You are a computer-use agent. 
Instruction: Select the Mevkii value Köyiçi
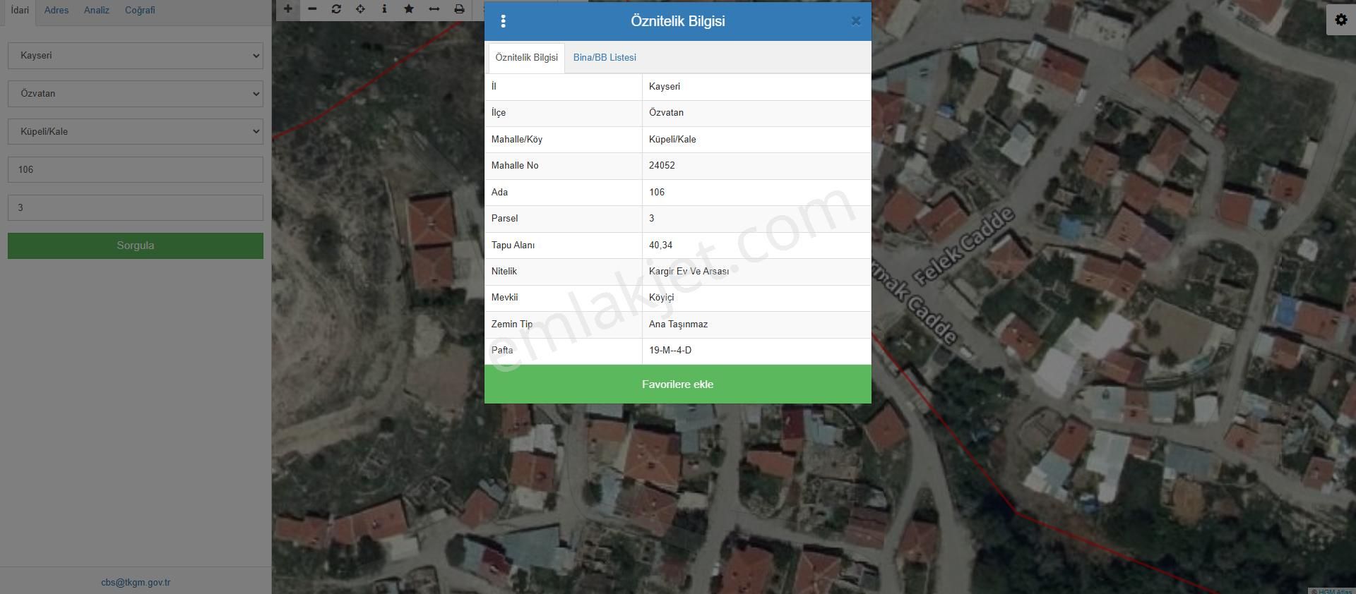click(662, 298)
